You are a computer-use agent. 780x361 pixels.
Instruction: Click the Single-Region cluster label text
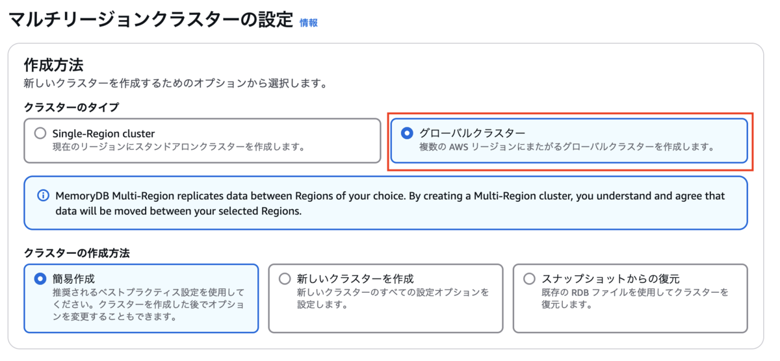click(104, 134)
